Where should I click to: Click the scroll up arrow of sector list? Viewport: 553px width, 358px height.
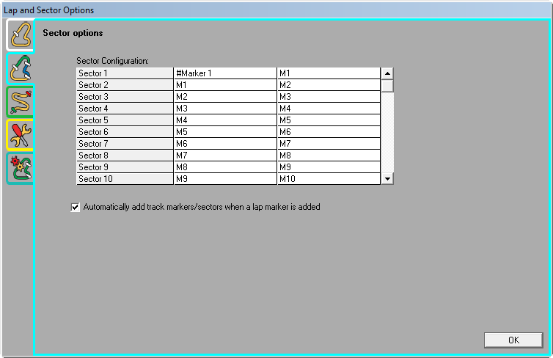click(x=387, y=73)
